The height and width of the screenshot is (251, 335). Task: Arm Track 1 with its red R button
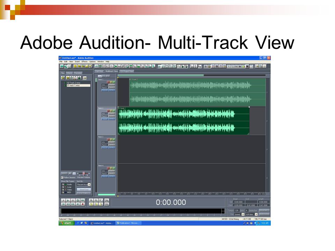(x=108, y=82)
